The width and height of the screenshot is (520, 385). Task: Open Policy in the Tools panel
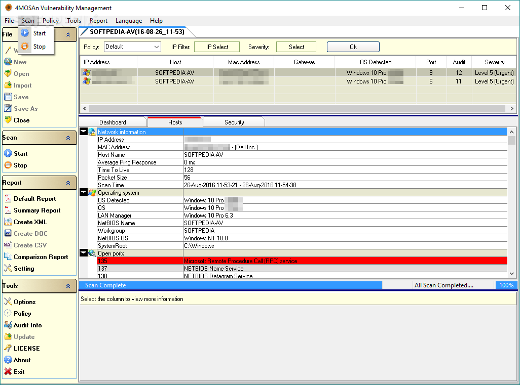[x=18, y=314]
